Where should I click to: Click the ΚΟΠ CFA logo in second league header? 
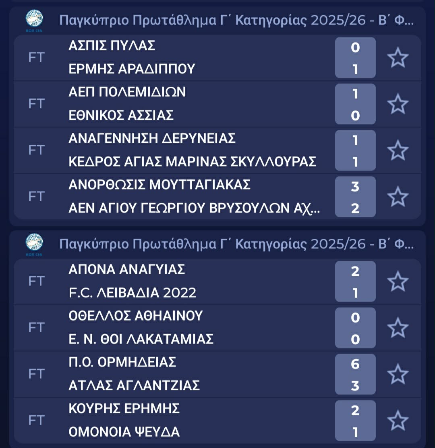pos(34,244)
